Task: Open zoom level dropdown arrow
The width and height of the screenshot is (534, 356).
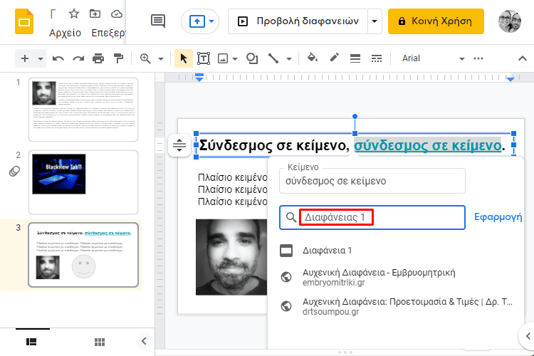Action: [x=161, y=58]
